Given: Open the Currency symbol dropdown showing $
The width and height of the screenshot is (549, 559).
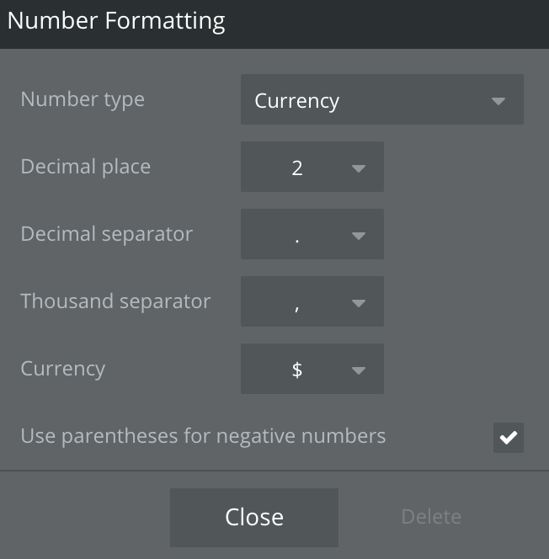Looking at the screenshot, I should (x=312, y=369).
